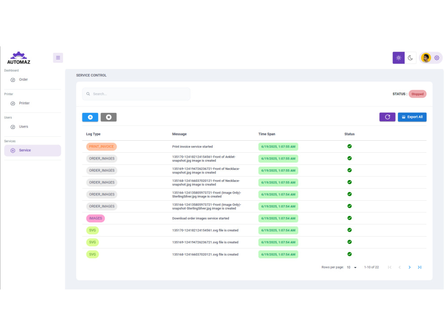The image size is (448, 336).
Task: Click green check status of PRINT_INVOICE row
Action: pyautogui.click(x=349, y=146)
